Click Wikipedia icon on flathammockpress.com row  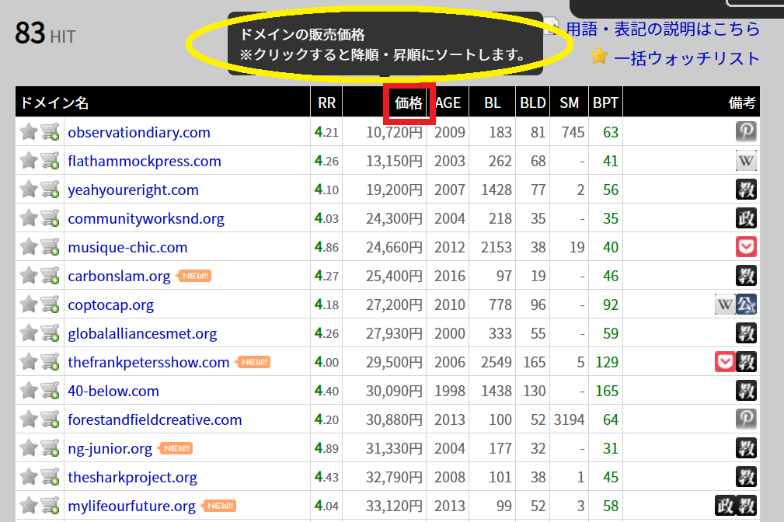(x=746, y=161)
